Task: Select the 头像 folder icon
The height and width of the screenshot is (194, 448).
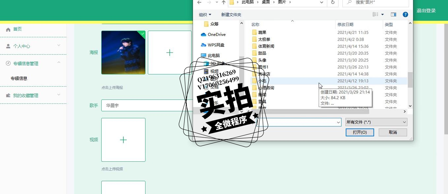Action: pos(254,60)
